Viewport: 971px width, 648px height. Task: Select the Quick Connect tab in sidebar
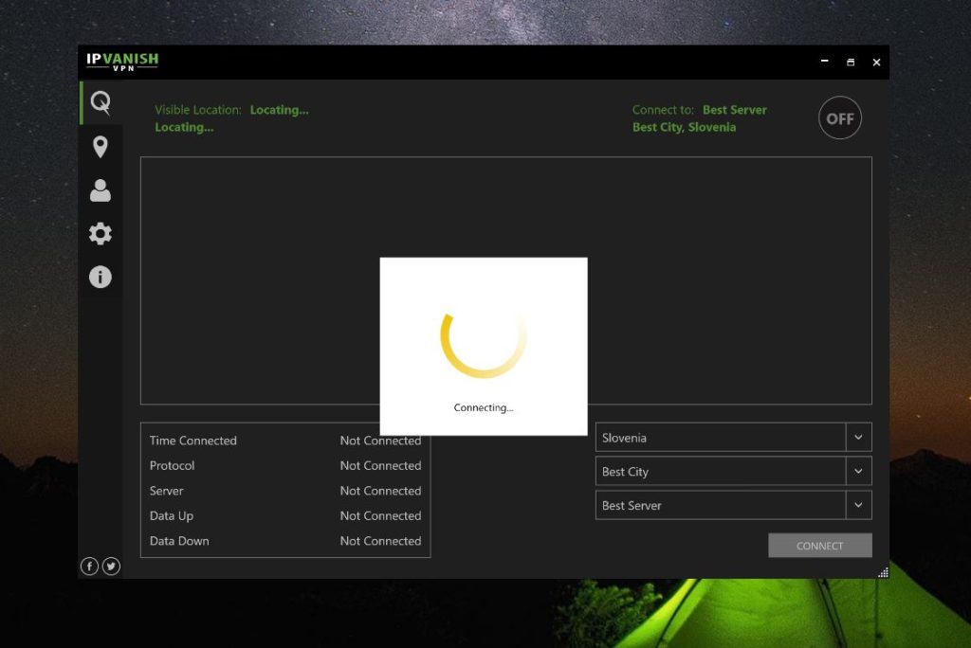coord(101,102)
